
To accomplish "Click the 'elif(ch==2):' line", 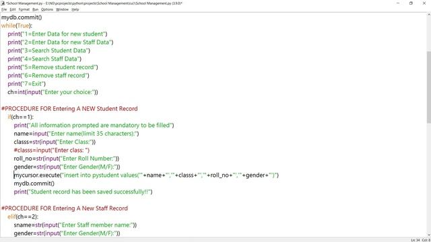I will click(23, 216).
